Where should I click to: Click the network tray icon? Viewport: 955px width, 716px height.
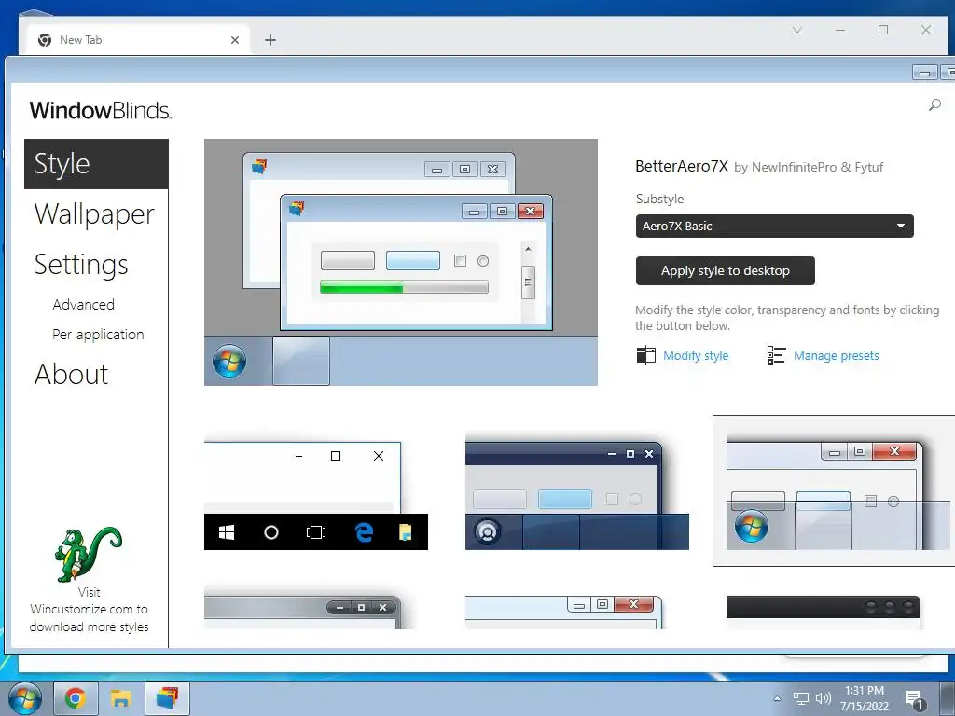pos(800,698)
